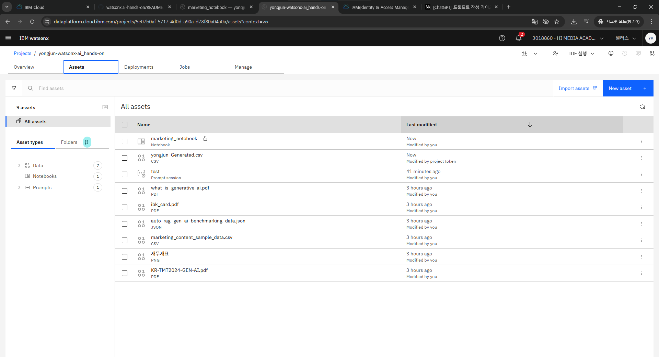
Task: Switch to the Deployments tab
Action: point(146,67)
